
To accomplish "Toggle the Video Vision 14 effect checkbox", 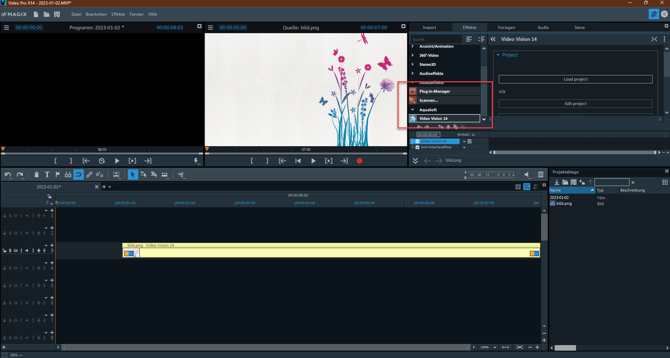I will [417, 141].
